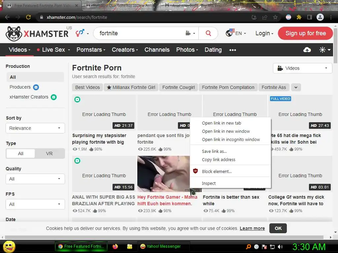Click the Best Videos tag chip
338x253 pixels.
pyautogui.click(x=87, y=87)
